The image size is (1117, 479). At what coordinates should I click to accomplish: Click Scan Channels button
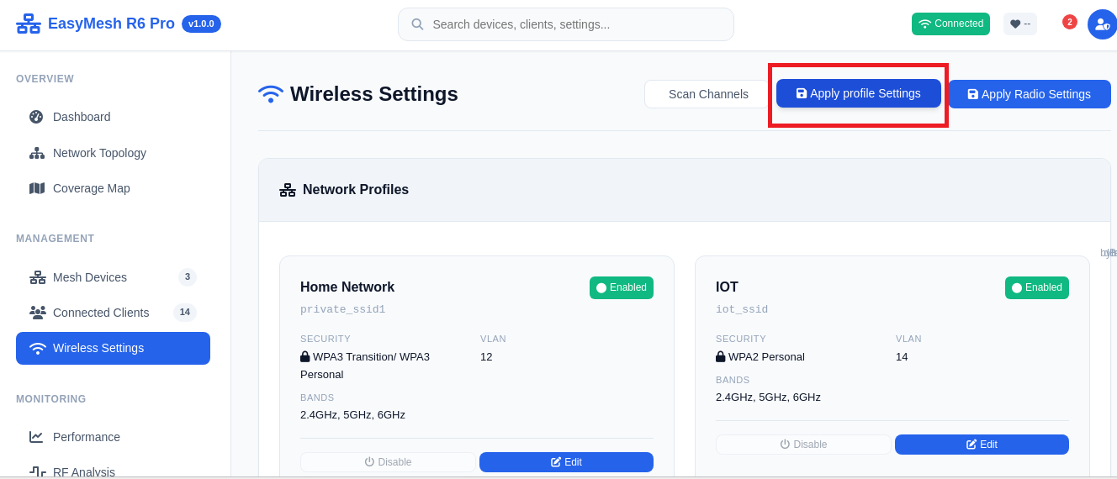(708, 94)
